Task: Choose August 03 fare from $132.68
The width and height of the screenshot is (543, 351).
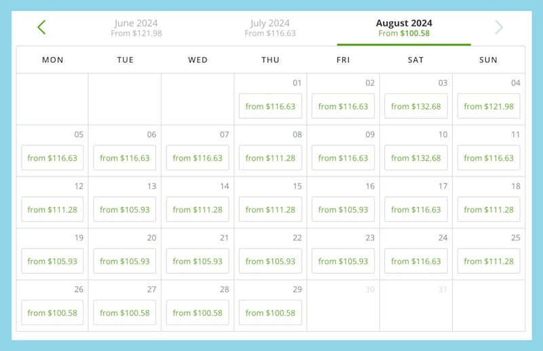Action: [x=416, y=107]
